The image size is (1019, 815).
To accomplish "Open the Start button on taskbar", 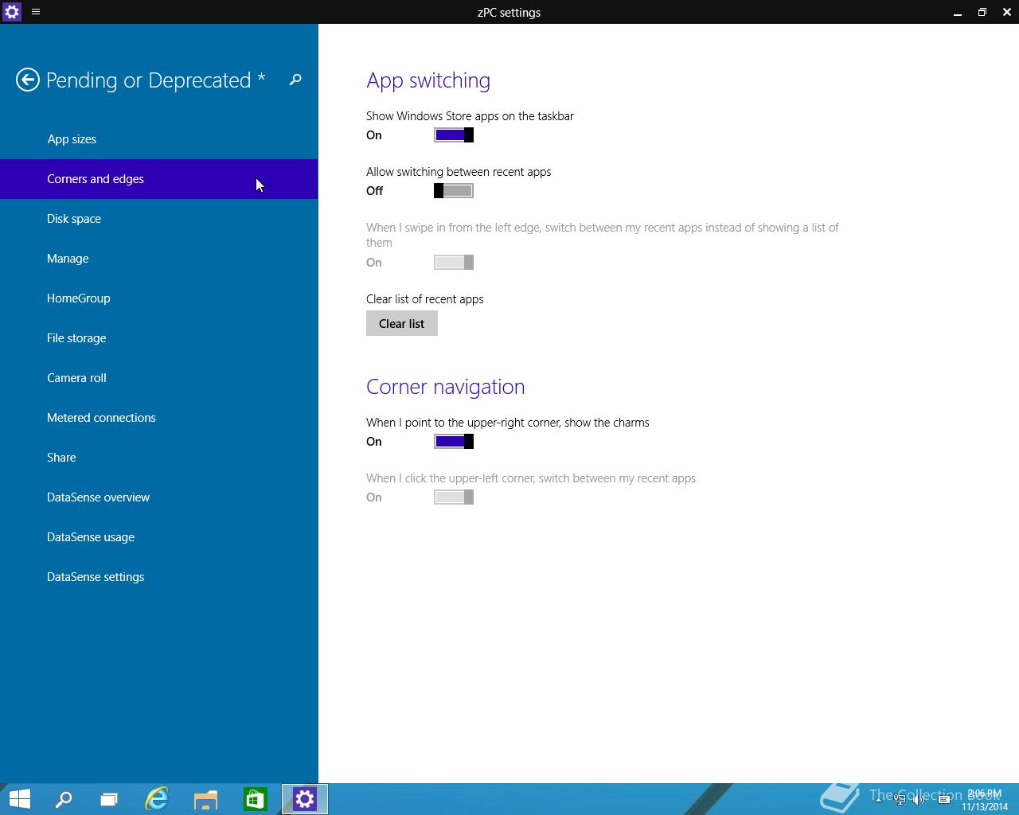I will (19, 799).
